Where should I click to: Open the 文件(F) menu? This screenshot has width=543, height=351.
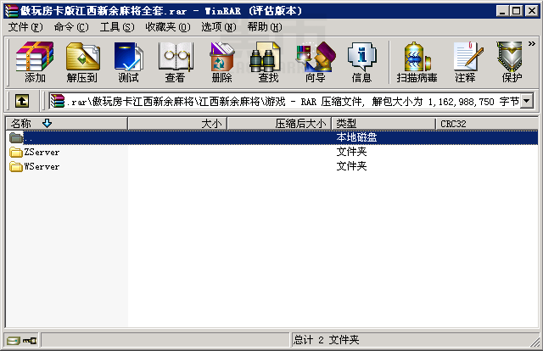(25, 26)
